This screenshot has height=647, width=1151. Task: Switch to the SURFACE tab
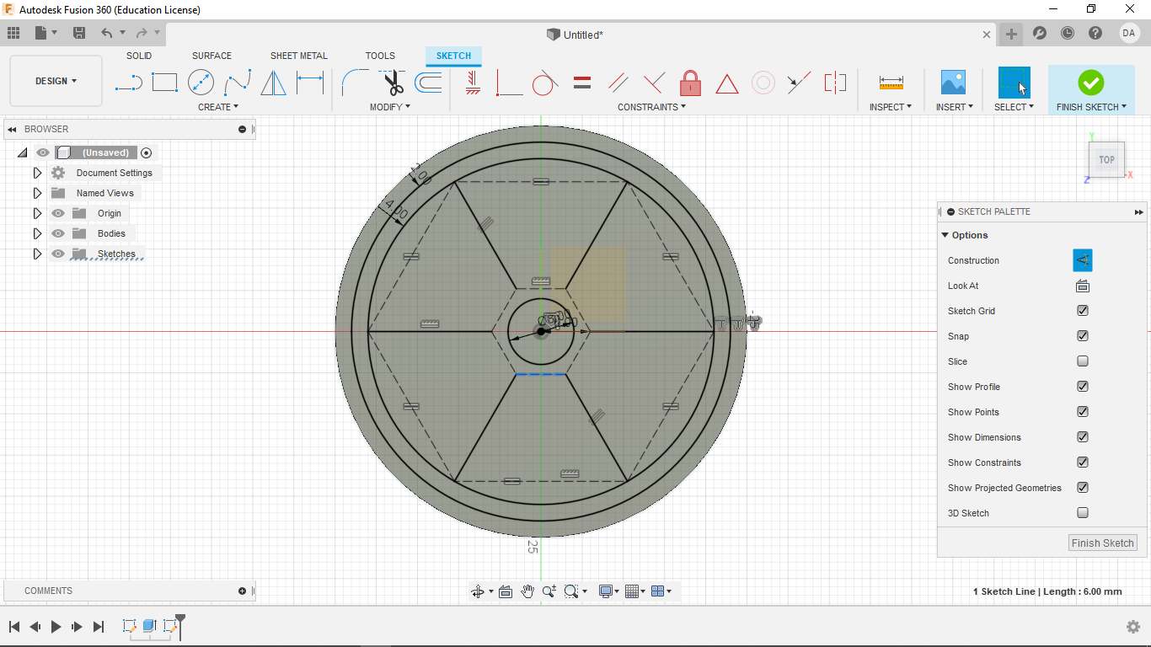[x=211, y=56]
